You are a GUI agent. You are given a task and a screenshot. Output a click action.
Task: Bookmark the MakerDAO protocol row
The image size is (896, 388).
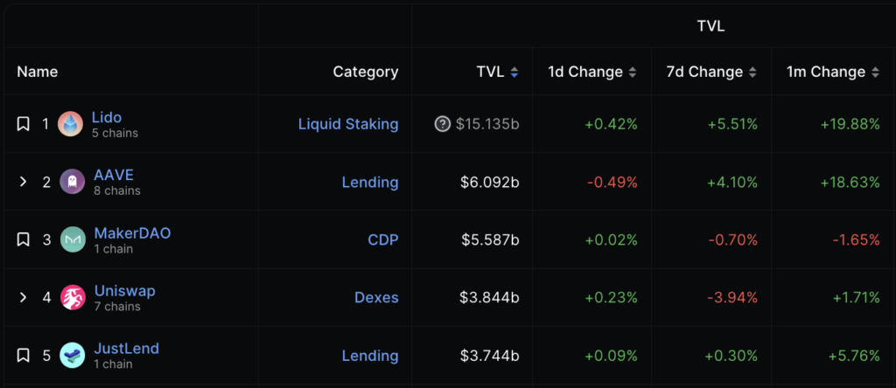click(x=24, y=239)
